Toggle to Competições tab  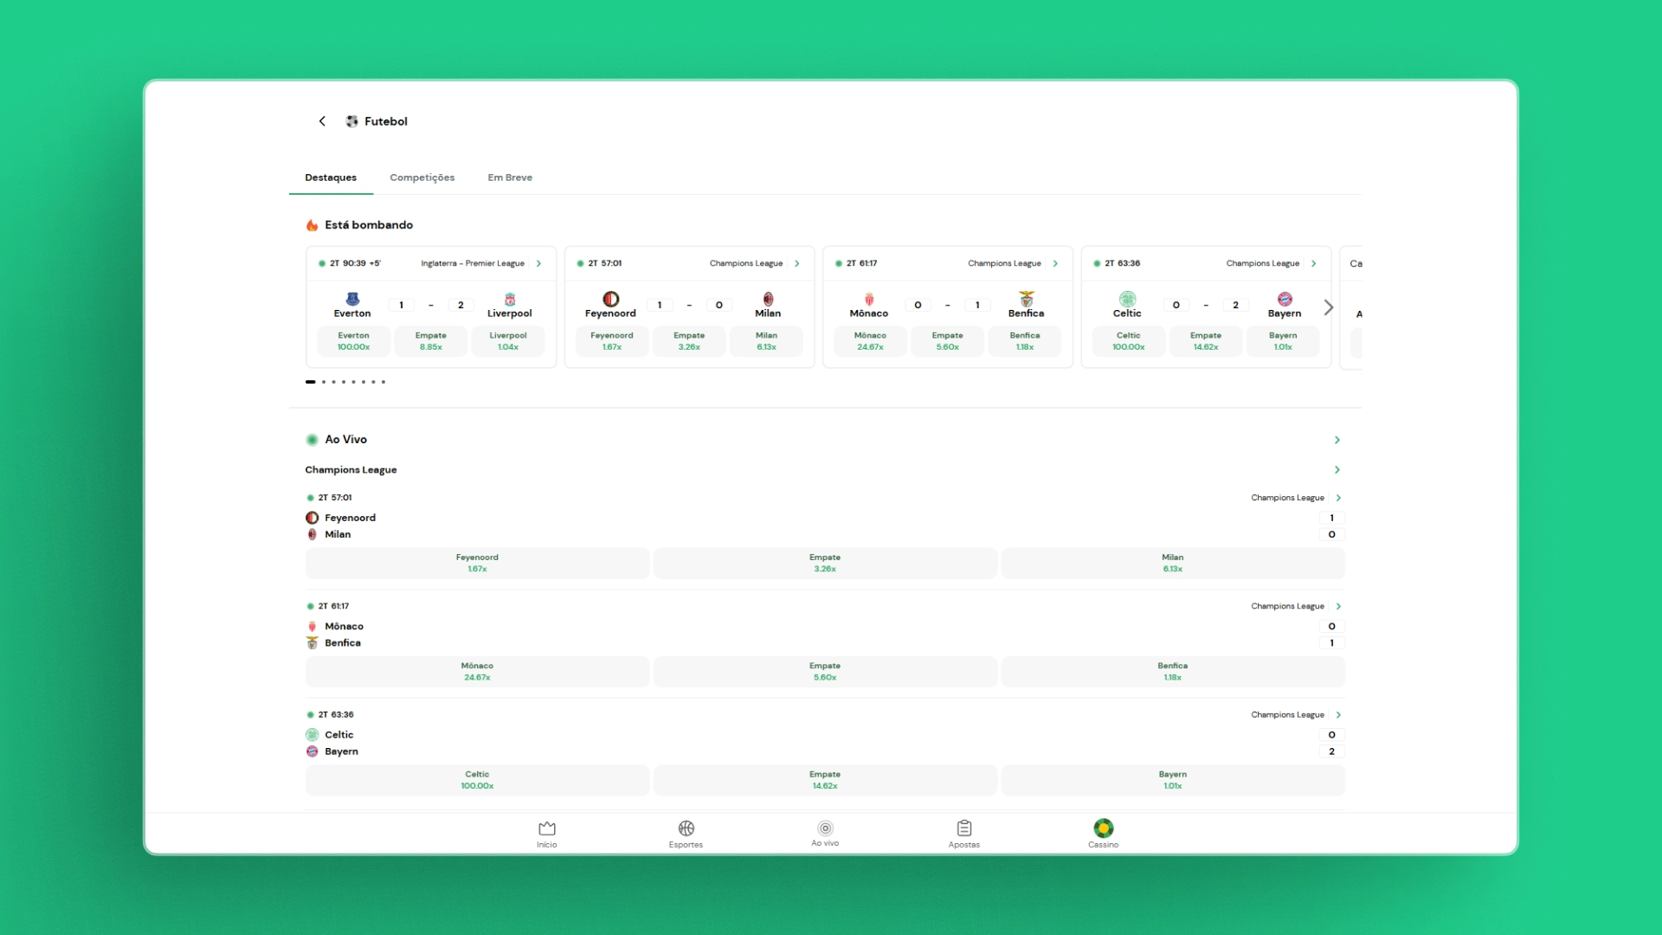pos(422,177)
